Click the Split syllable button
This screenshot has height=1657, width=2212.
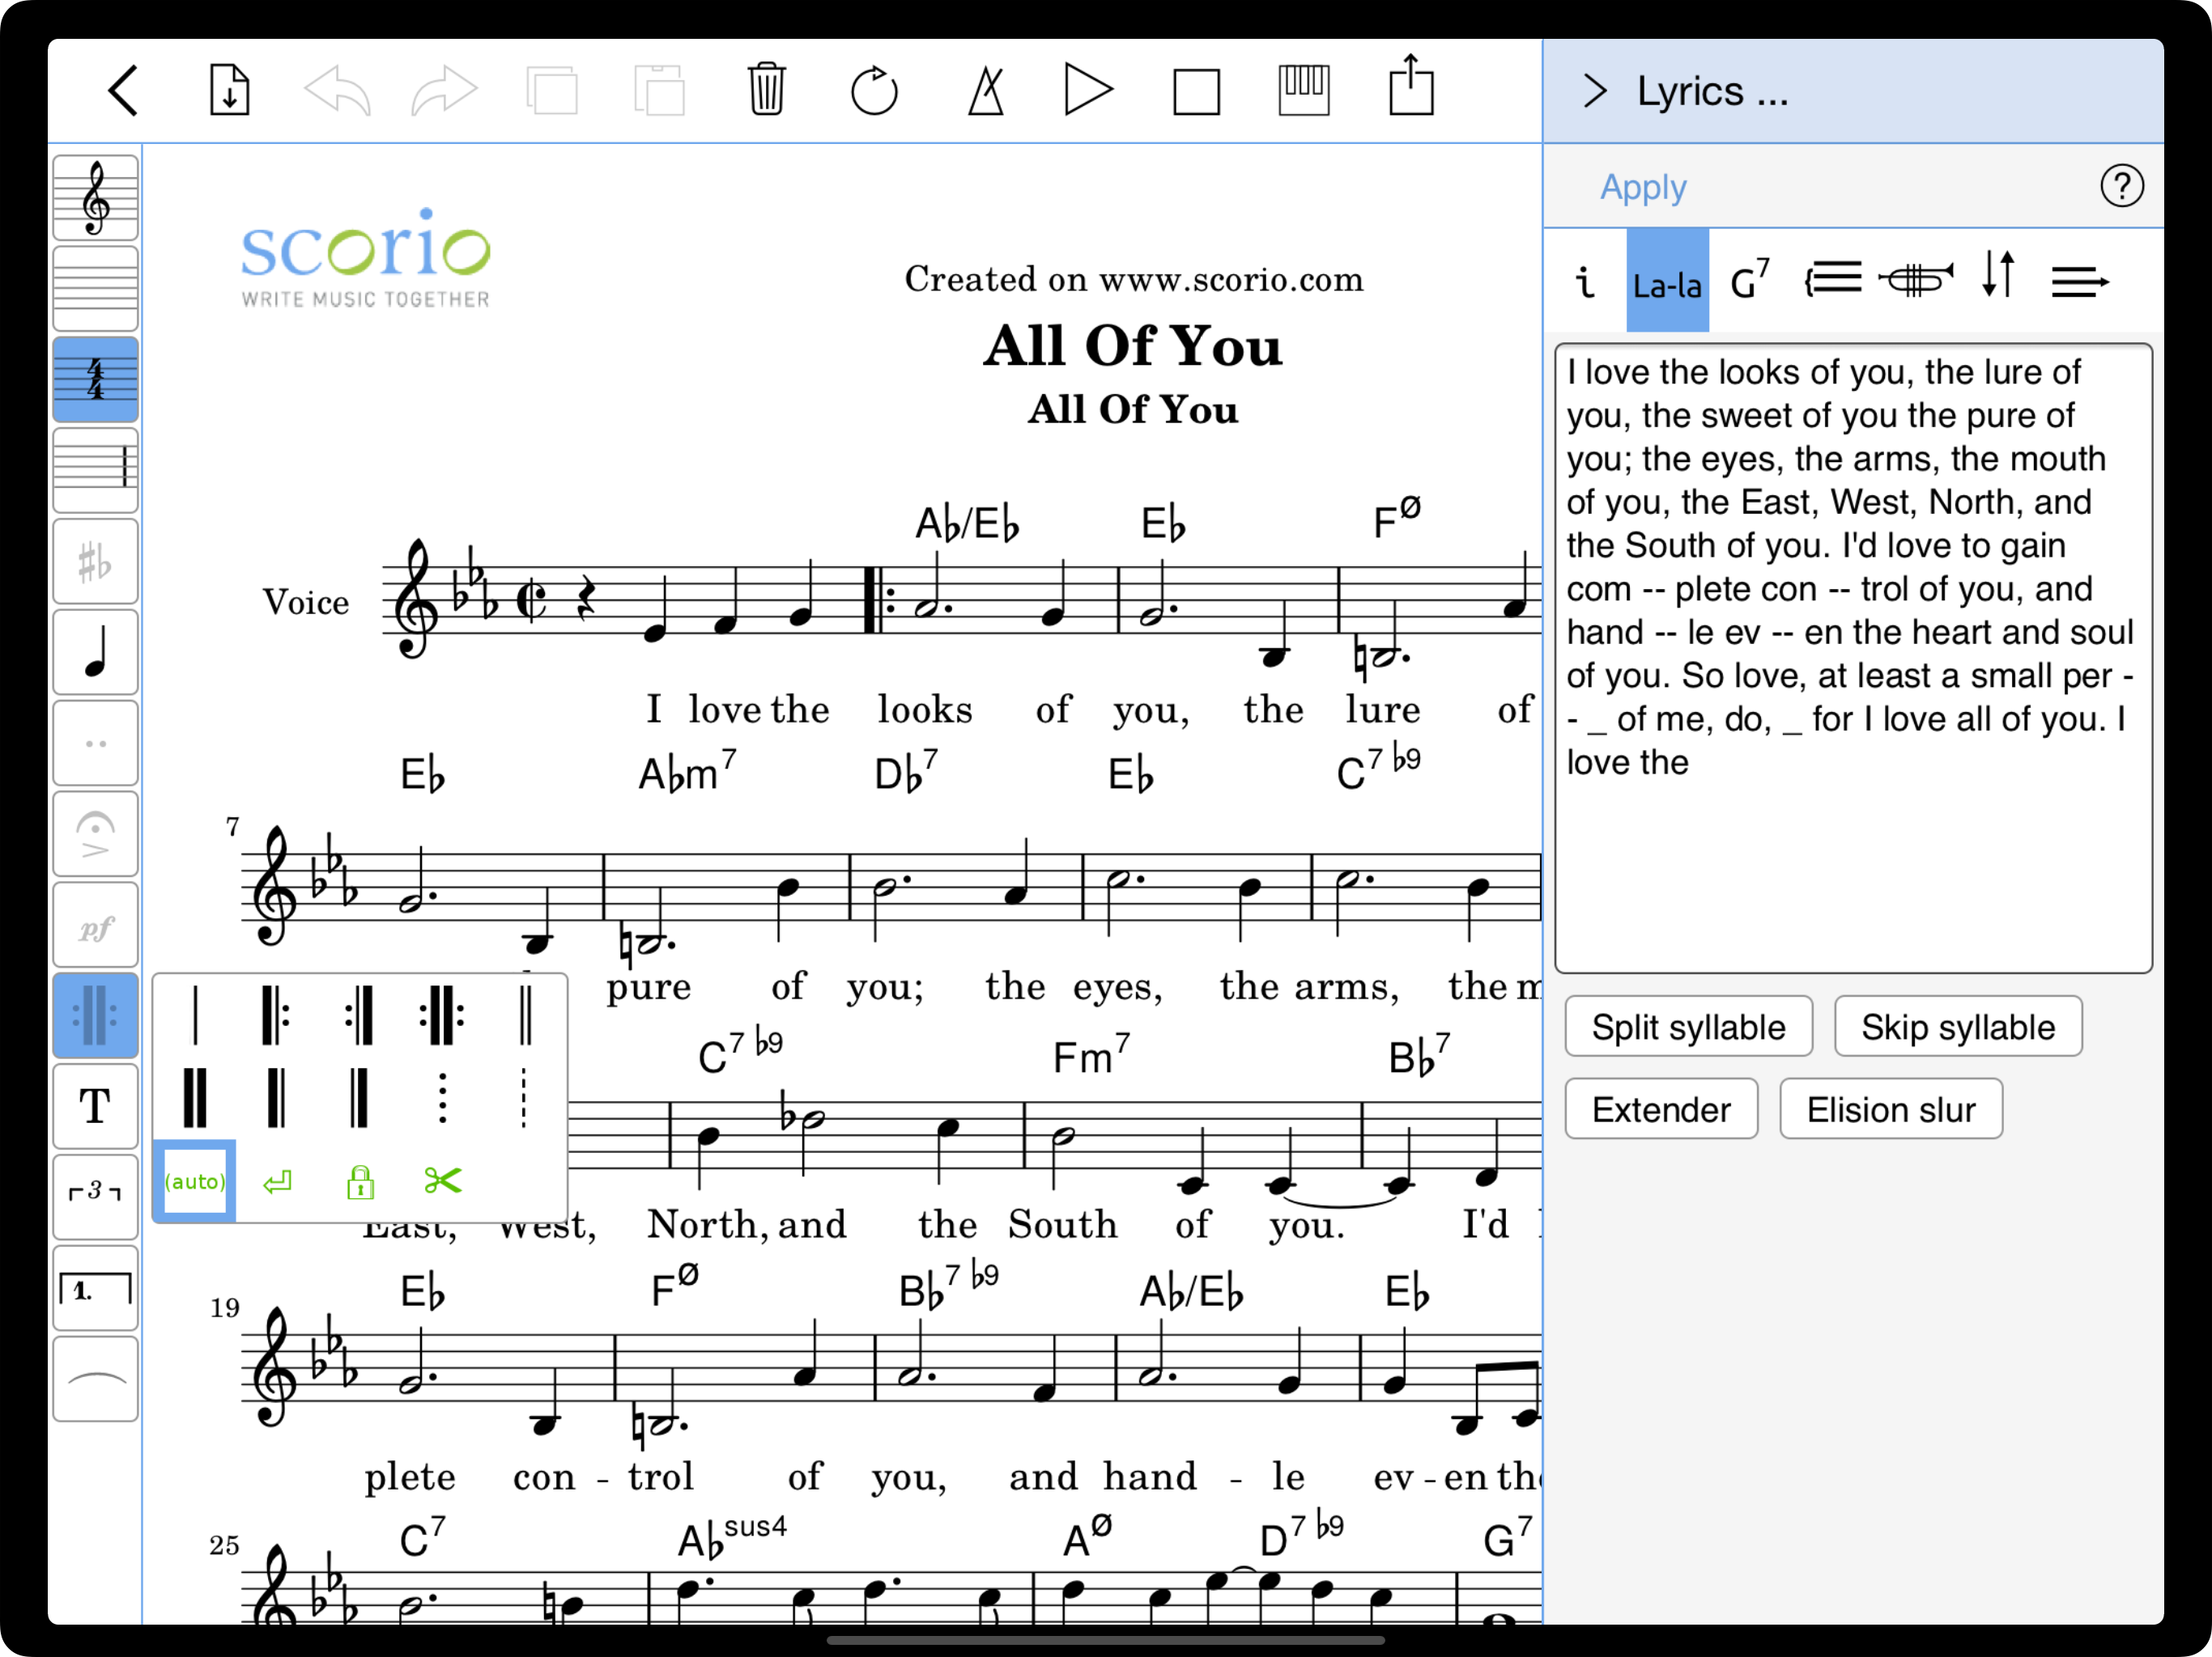[x=1688, y=1027]
